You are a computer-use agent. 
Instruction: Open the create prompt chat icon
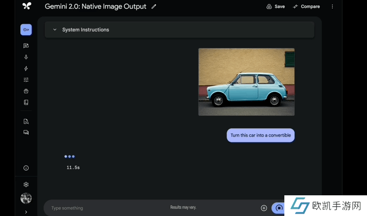click(26, 46)
